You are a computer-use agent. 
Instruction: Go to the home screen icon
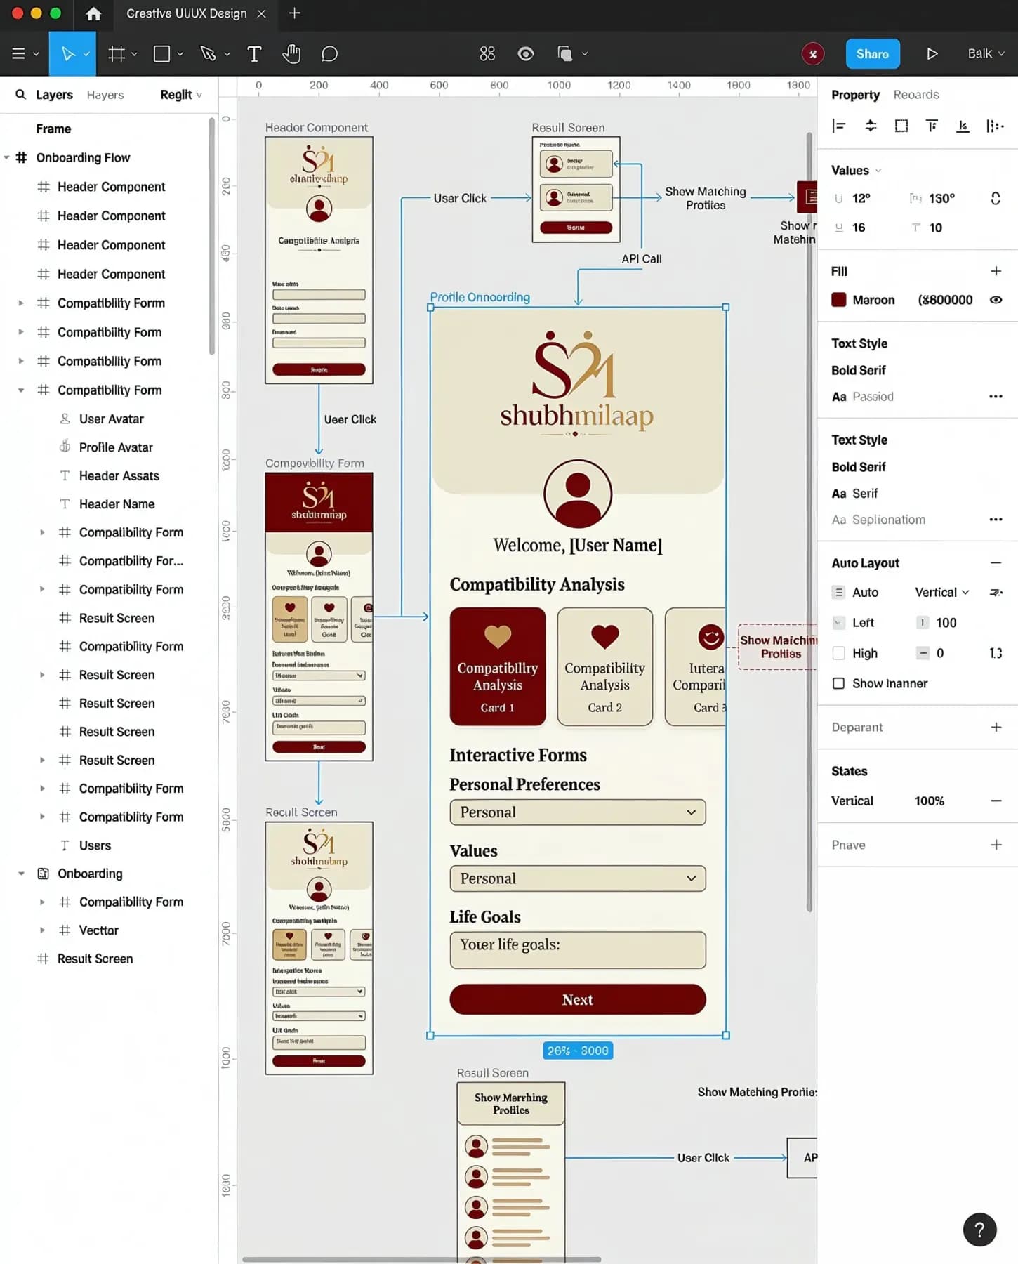93,14
